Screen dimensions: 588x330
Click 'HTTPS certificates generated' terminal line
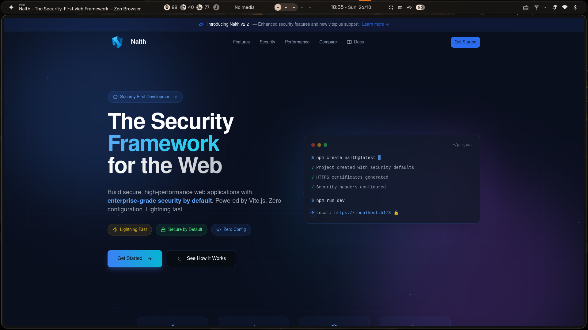[x=352, y=177]
